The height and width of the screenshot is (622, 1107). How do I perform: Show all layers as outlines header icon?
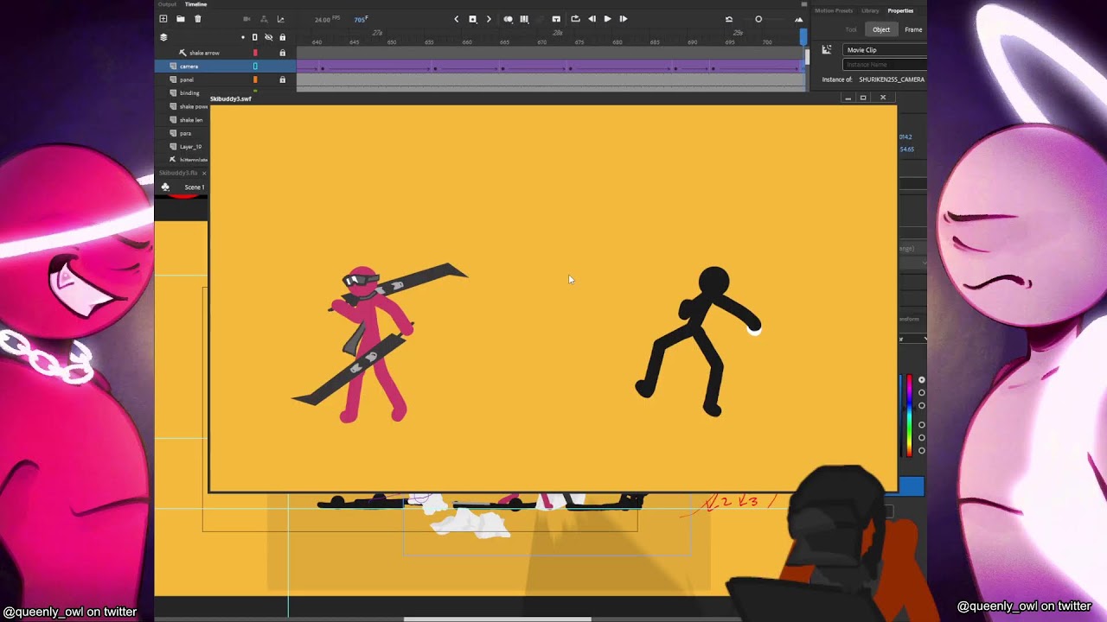[x=254, y=37]
